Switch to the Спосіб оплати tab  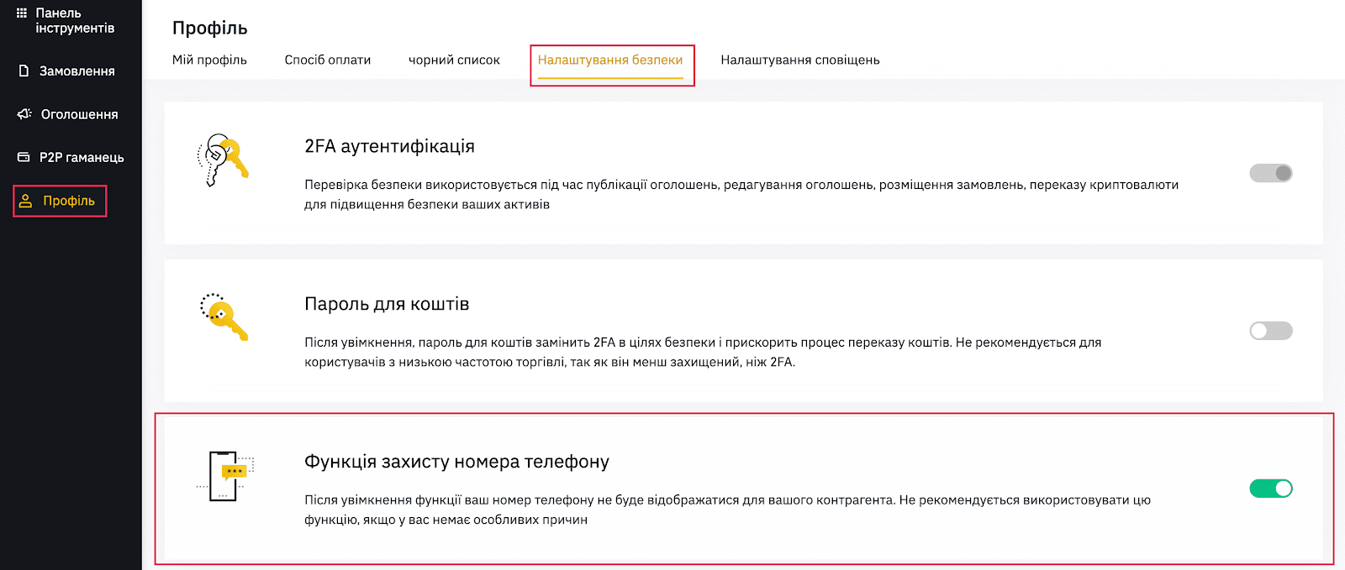(328, 60)
